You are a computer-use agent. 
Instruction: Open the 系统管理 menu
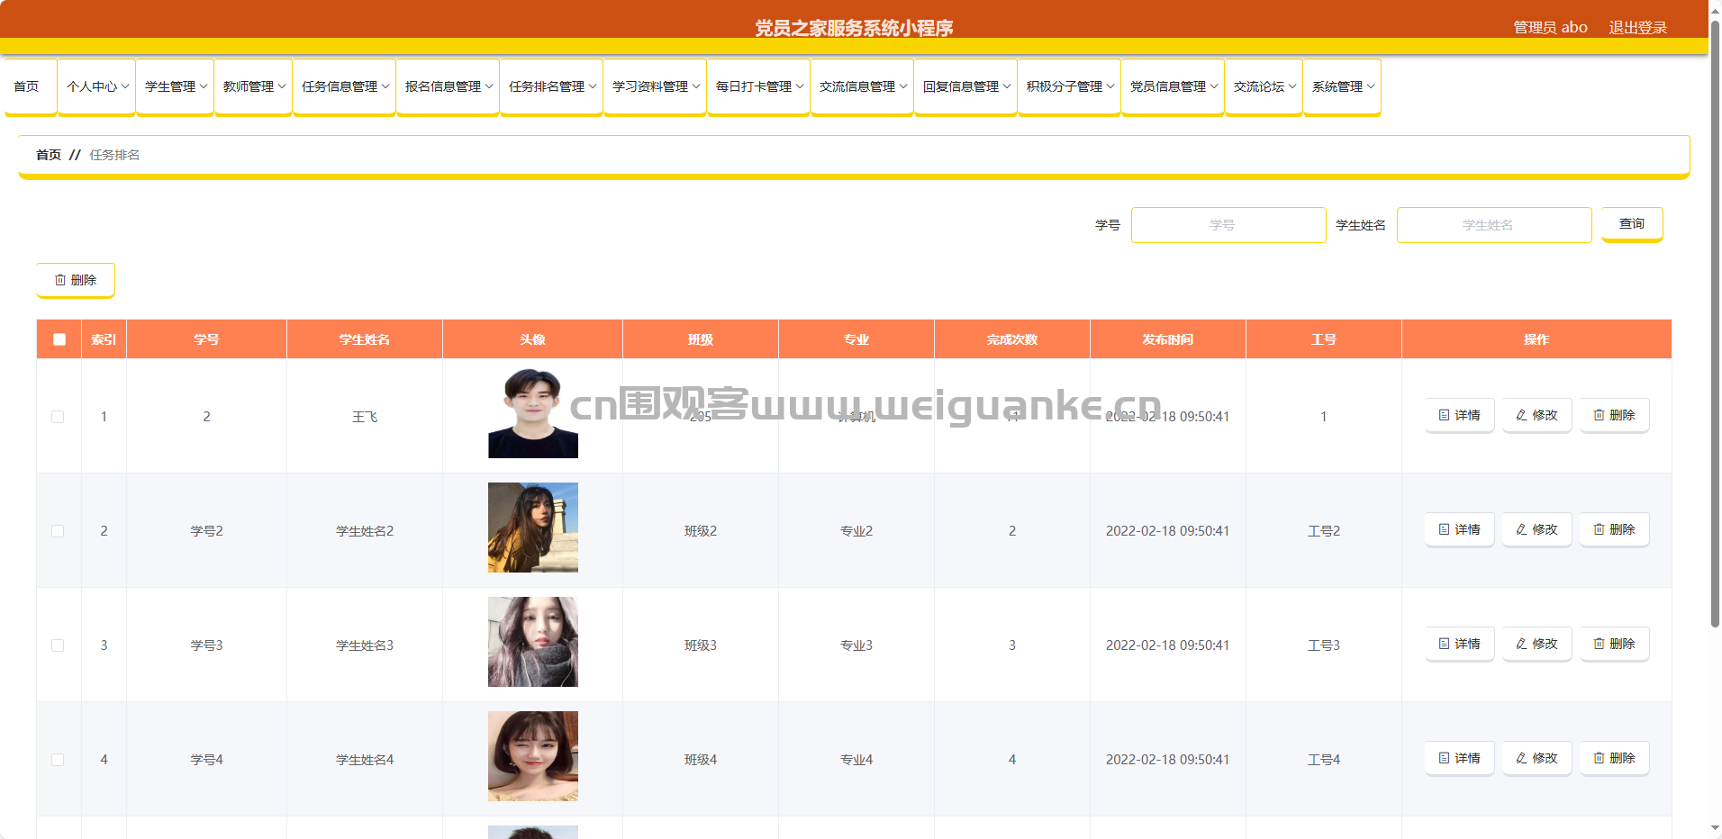[x=1343, y=86]
